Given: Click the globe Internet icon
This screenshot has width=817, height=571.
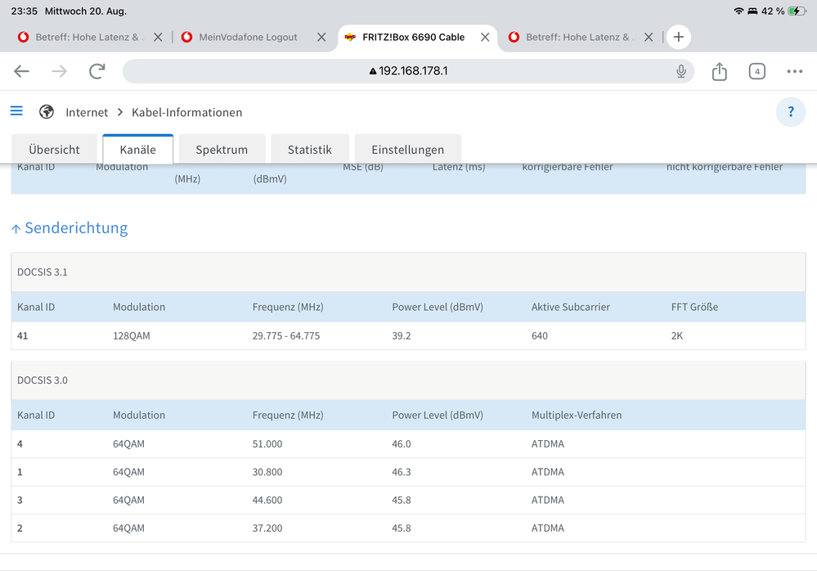Looking at the screenshot, I should [x=47, y=112].
